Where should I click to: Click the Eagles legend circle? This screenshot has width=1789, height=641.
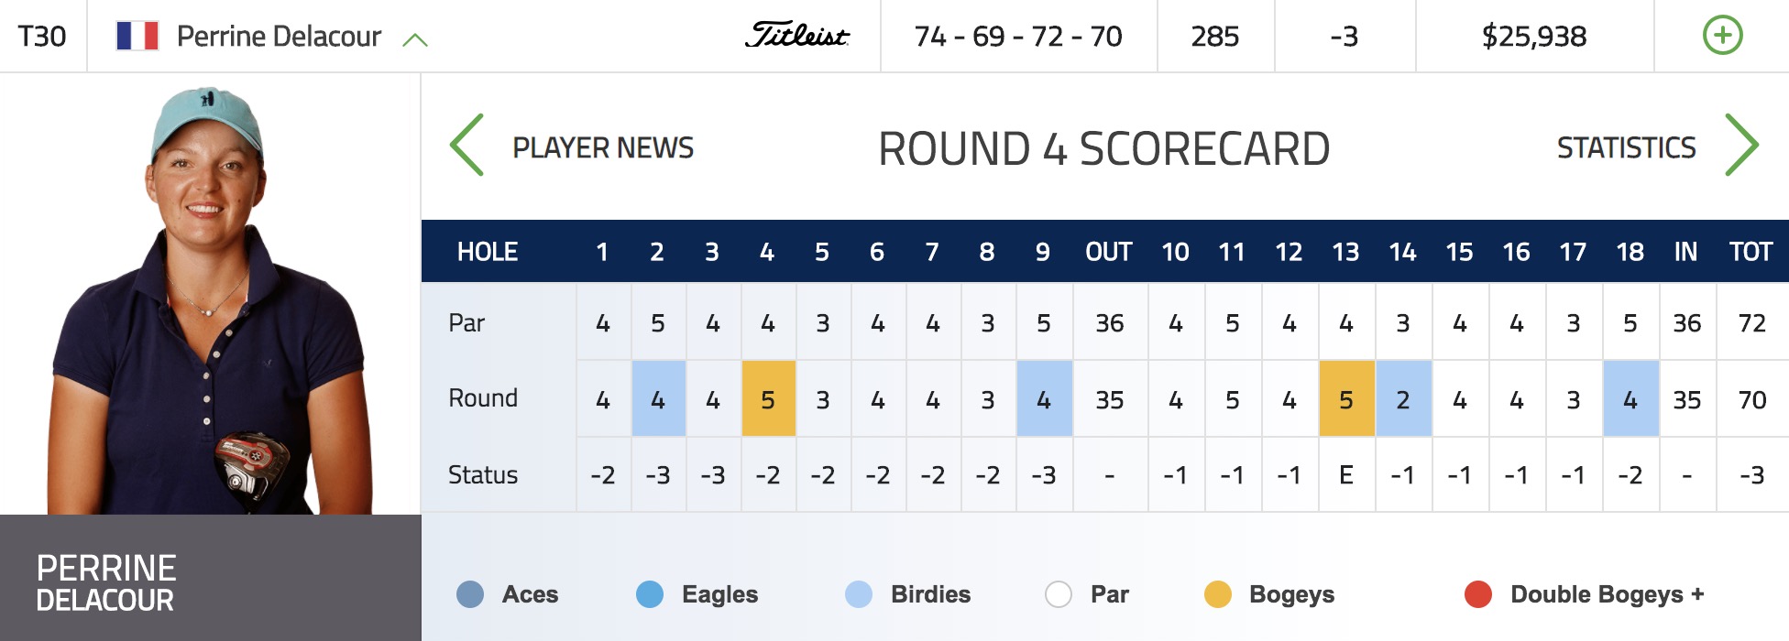pyautogui.click(x=650, y=594)
